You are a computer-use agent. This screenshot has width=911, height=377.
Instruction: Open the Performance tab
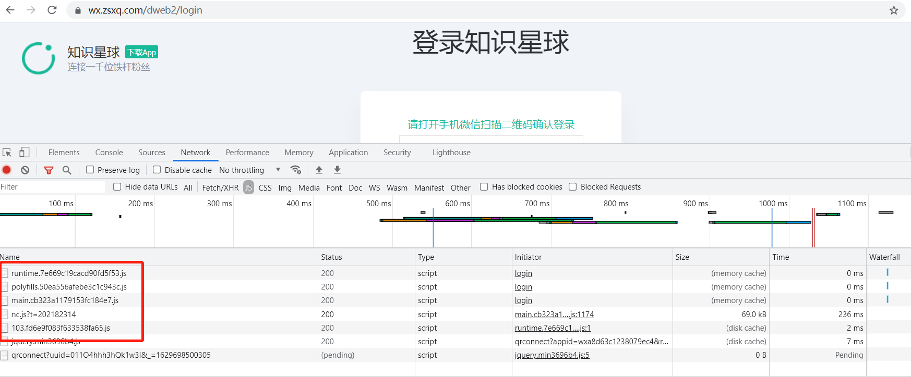247,153
